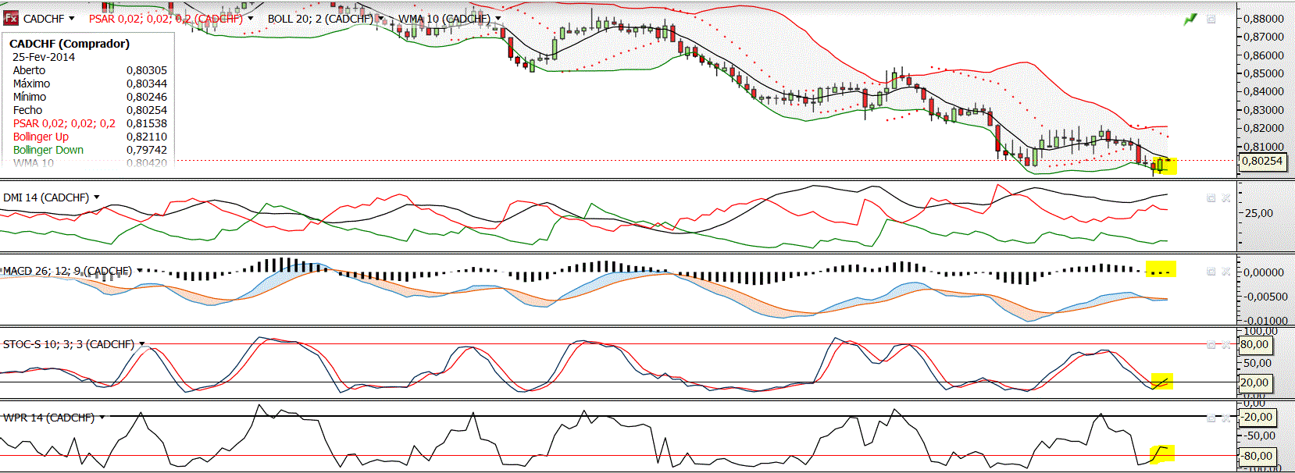Maximize the WPR 14 indicator panel
1295x473 pixels.
(1211, 418)
